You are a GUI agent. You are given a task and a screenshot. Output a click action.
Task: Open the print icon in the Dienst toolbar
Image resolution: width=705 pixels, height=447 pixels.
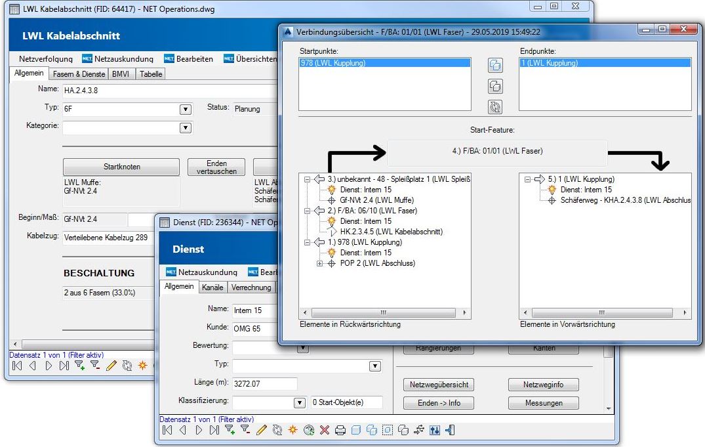point(340,430)
